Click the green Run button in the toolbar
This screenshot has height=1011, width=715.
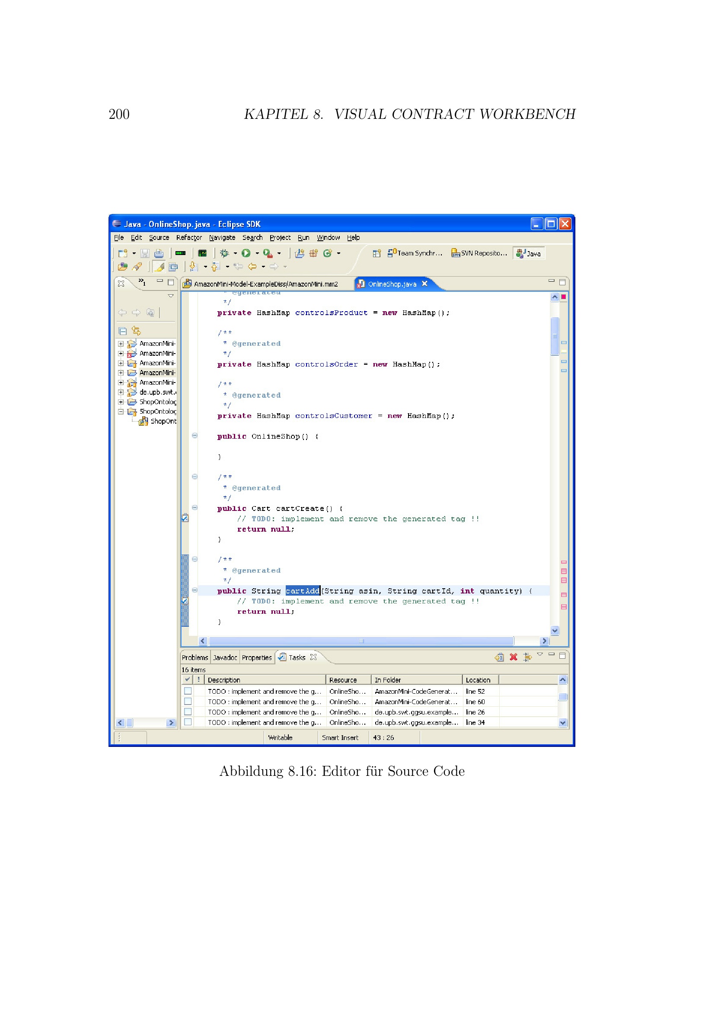(x=246, y=253)
